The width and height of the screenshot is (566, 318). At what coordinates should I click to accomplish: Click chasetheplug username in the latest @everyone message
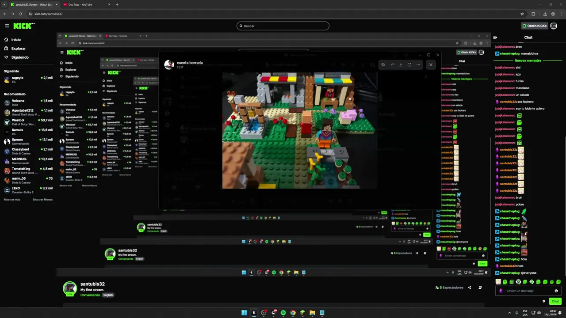coord(510,273)
